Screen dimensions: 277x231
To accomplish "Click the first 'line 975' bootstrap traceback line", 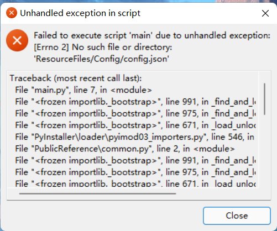I will (x=135, y=113).
